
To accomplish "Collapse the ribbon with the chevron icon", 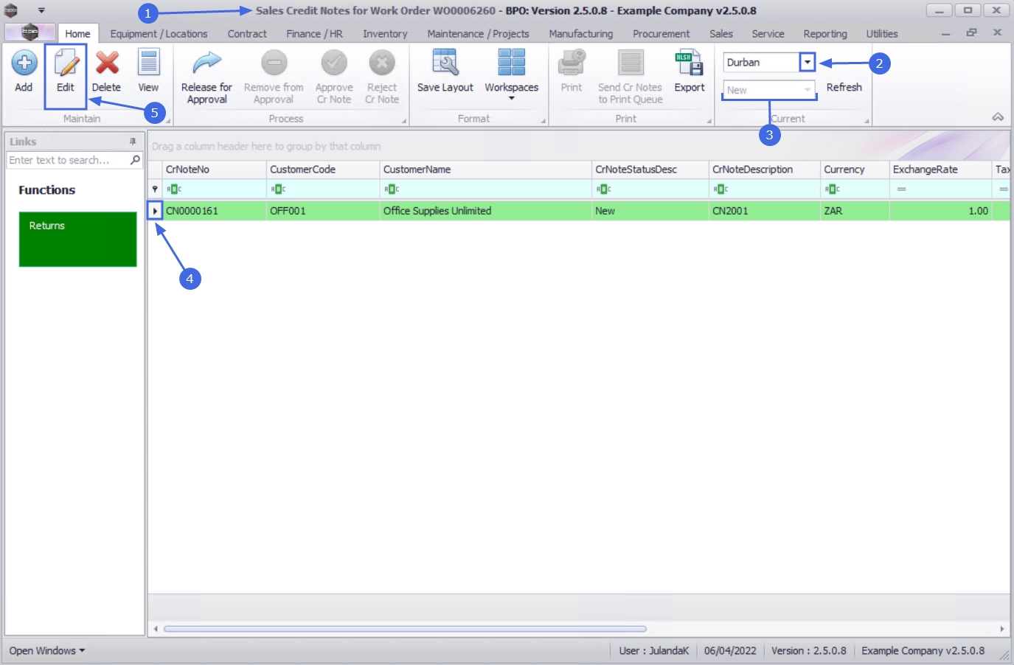I will tap(998, 117).
